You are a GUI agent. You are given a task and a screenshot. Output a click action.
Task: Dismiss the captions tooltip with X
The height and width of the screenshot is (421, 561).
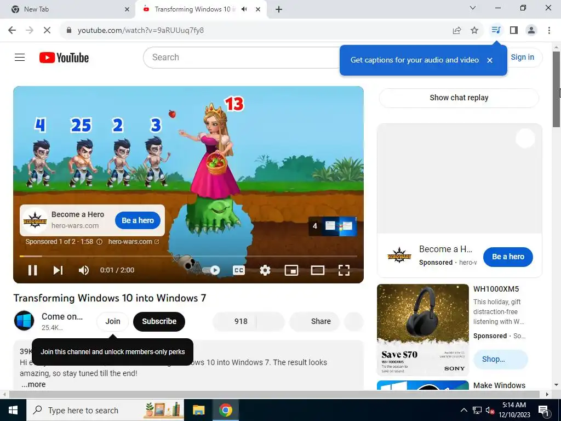(x=490, y=60)
